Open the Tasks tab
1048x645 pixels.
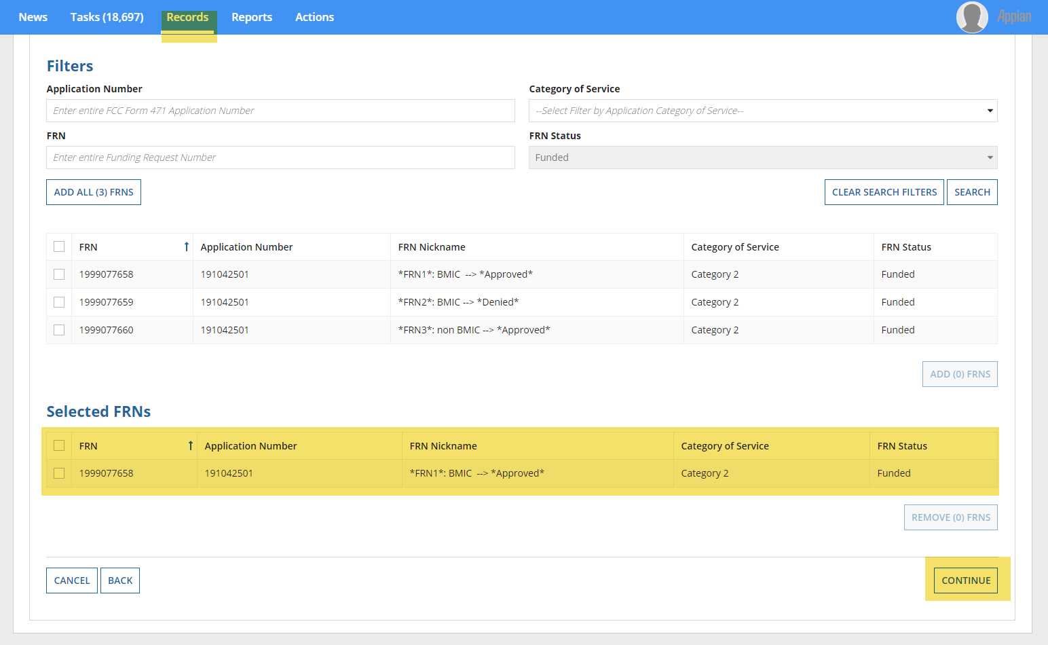point(107,17)
